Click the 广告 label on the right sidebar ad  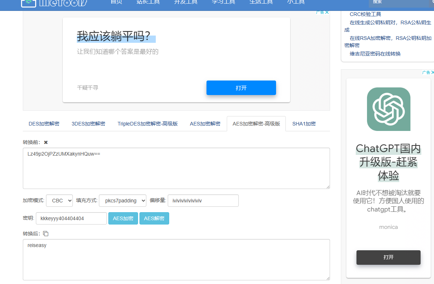pyautogui.click(x=426, y=73)
